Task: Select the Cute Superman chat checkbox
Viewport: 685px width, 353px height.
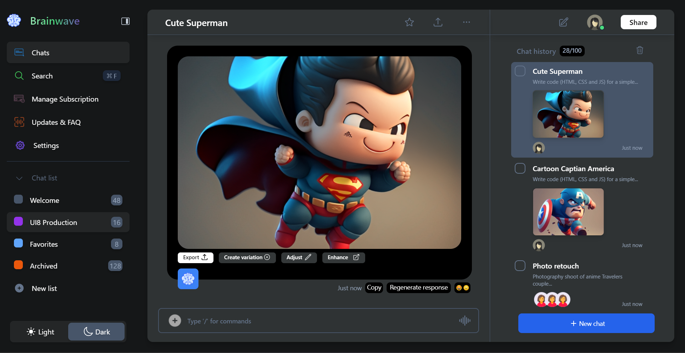Action: coord(520,71)
